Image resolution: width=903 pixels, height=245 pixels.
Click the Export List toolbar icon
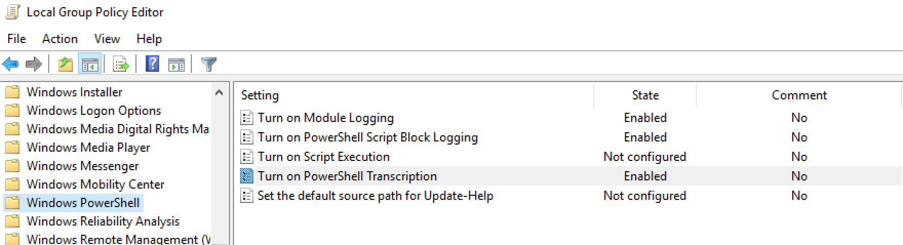pyautogui.click(x=121, y=65)
